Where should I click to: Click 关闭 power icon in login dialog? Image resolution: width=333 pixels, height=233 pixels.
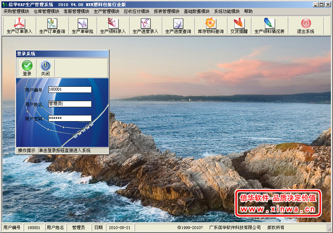pyautogui.click(x=45, y=68)
